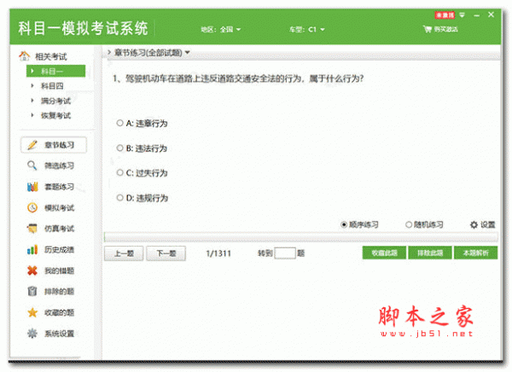Click the gear icon for 系统设置
512x372 pixels.
32,334
